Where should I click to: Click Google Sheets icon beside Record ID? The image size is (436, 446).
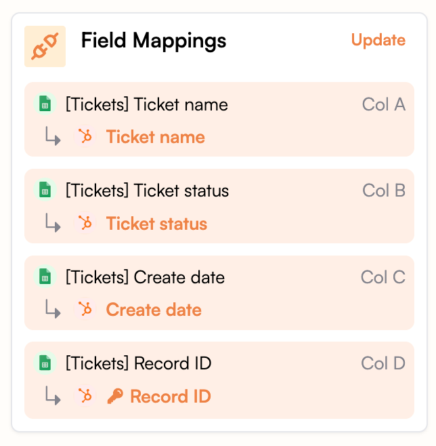point(45,364)
